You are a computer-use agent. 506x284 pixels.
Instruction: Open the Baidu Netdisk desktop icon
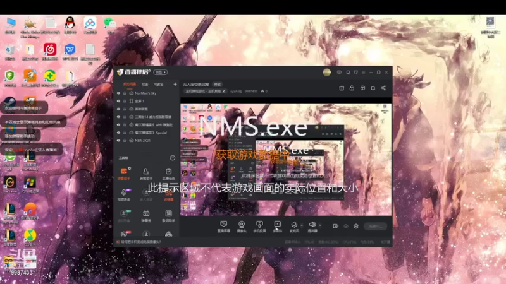90,25
